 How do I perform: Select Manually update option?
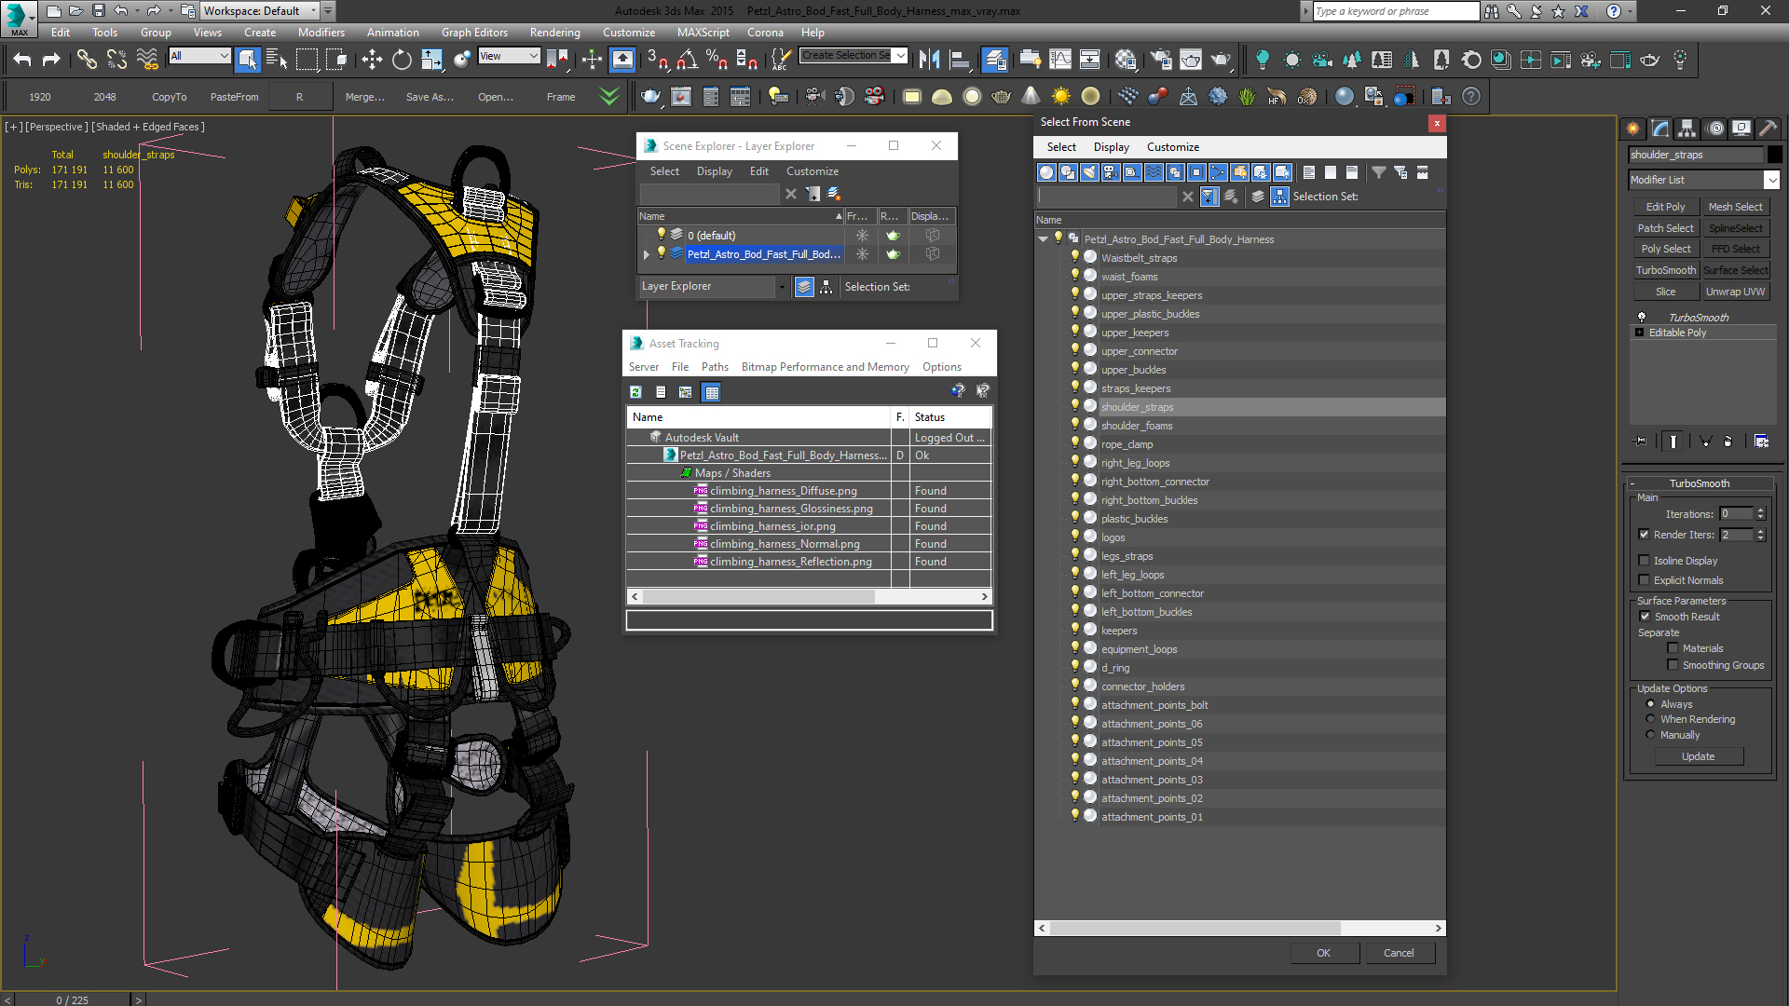[1650, 734]
